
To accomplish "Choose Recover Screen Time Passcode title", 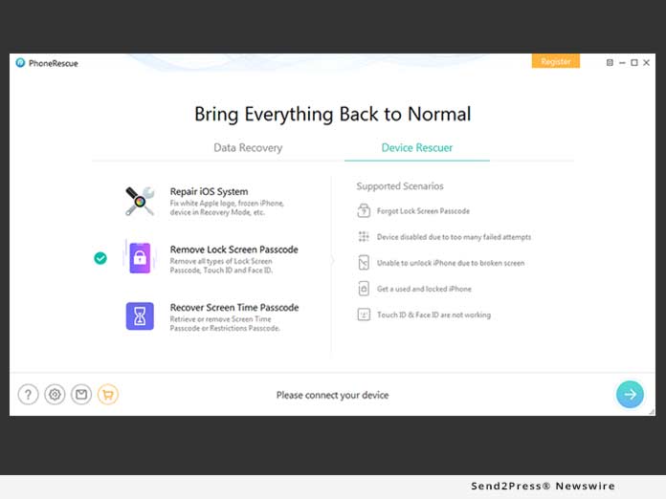I will click(233, 308).
